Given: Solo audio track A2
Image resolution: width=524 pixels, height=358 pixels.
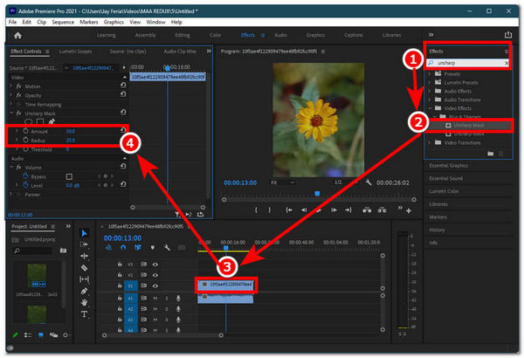Looking at the screenshot, I should click(x=167, y=309).
